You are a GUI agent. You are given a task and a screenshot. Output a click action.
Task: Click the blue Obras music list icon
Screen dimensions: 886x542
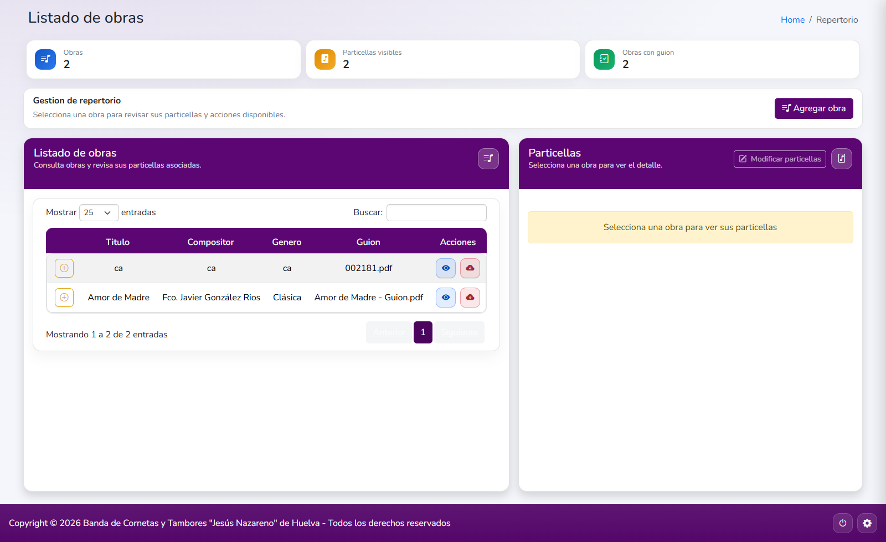45,59
